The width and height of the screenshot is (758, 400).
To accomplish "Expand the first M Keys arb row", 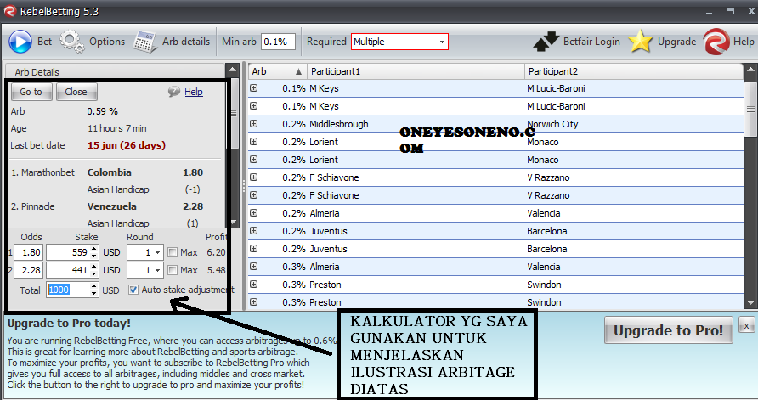I will pos(254,88).
